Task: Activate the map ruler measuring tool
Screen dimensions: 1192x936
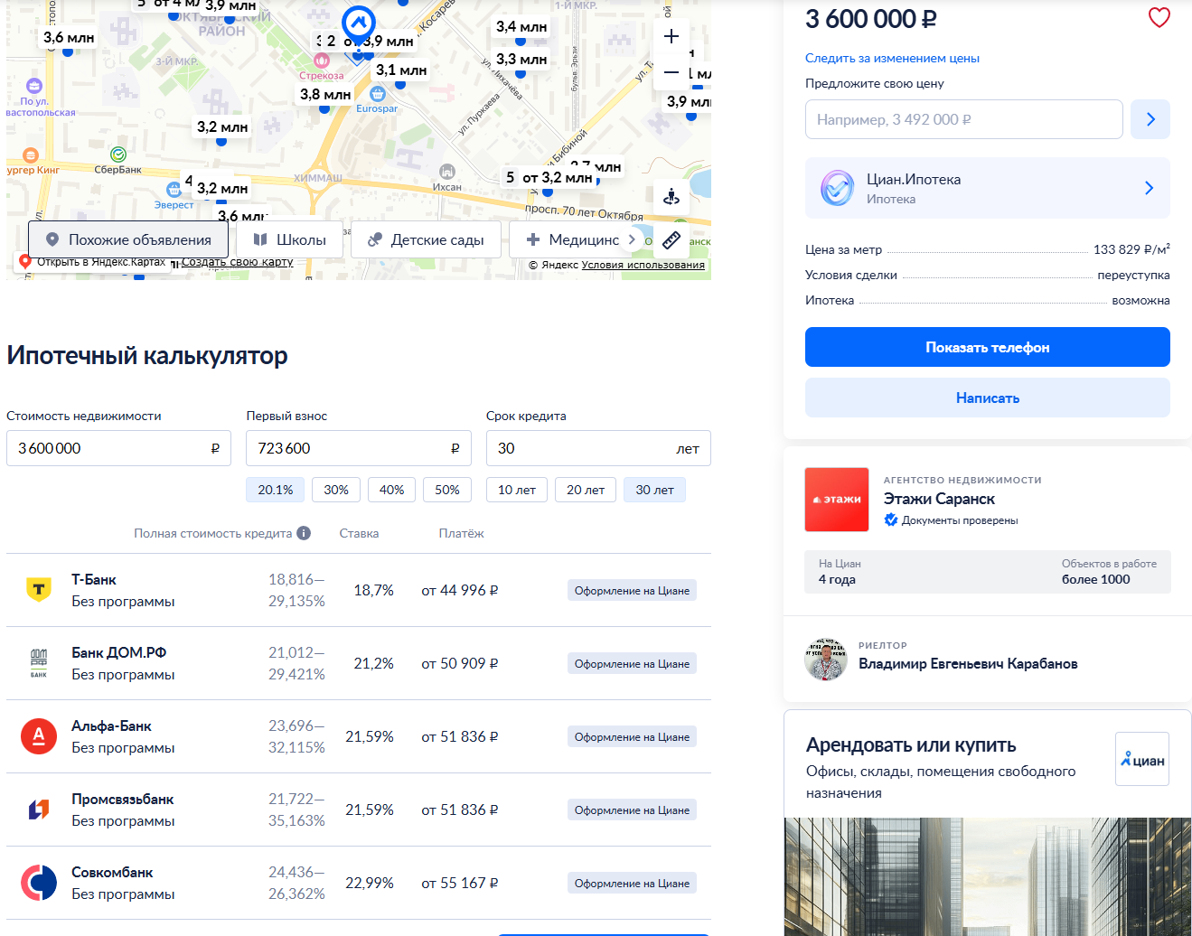Action: tap(671, 239)
